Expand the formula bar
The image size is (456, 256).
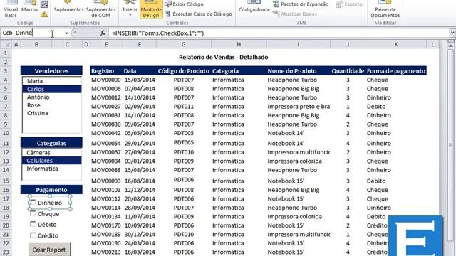[452, 33]
